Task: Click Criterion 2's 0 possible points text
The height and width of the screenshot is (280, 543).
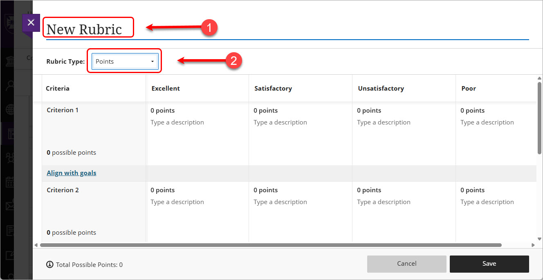Action: click(x=72, y=233)
